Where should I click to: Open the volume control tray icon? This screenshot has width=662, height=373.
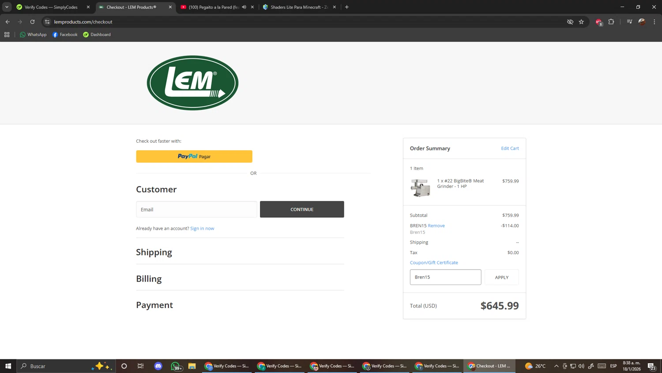click(581, 366)
